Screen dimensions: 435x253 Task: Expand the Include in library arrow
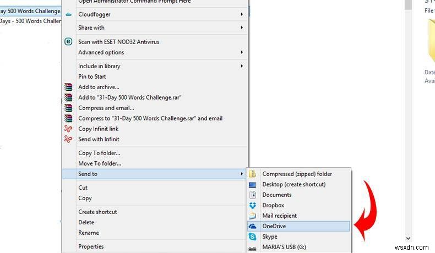click(x=242, y=66)
